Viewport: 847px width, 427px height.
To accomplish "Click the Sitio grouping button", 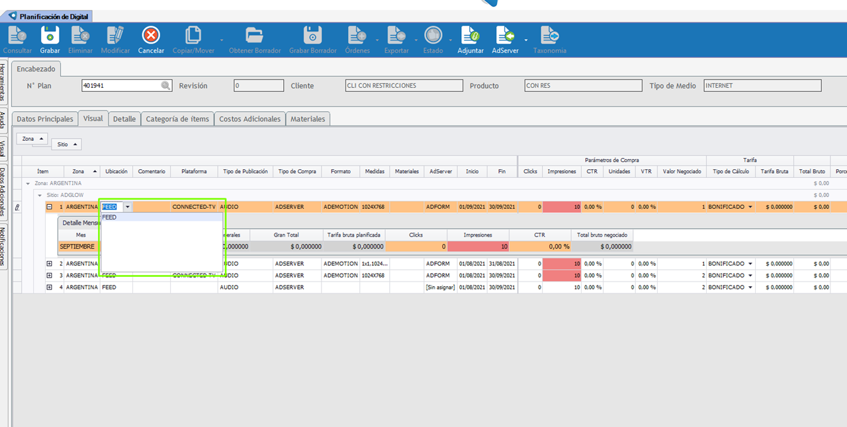I will [x=66, y=144].
